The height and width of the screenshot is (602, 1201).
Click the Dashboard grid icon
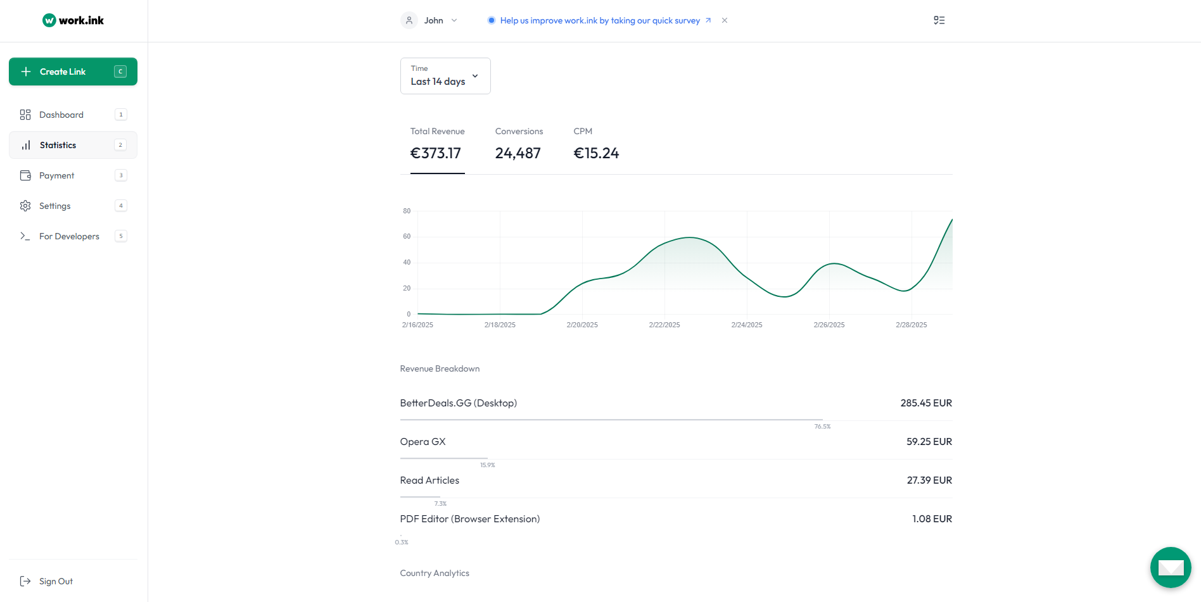tap(25, 115)
